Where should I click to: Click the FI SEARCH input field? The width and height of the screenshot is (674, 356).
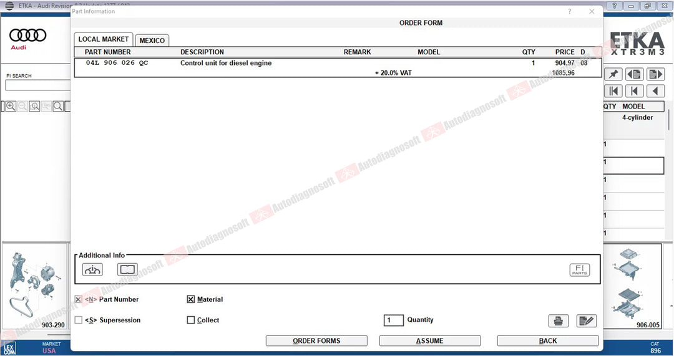tap(38, 85)
